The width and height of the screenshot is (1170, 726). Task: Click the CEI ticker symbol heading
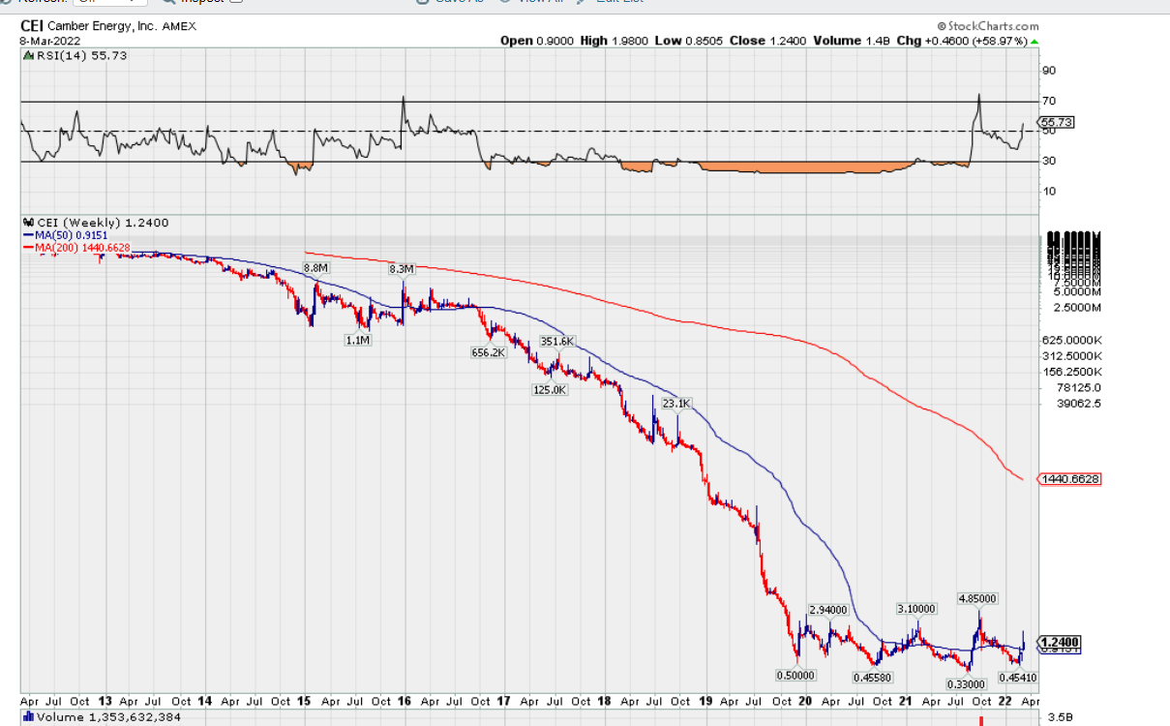(x=32, y=26)
